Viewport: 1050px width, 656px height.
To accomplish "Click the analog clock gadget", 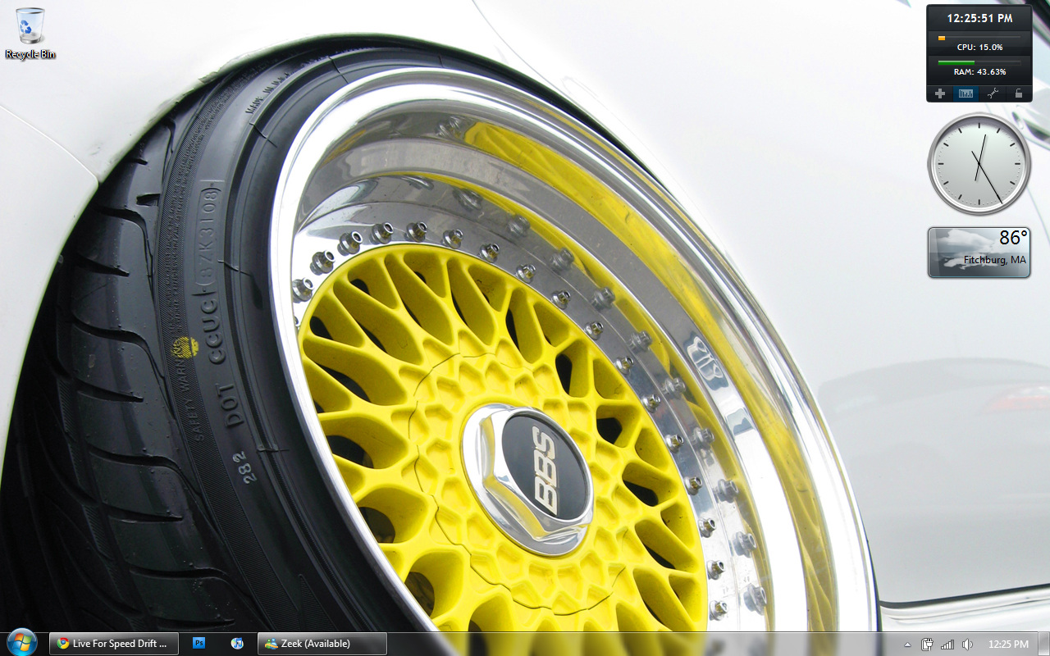I will click(979, 164).
